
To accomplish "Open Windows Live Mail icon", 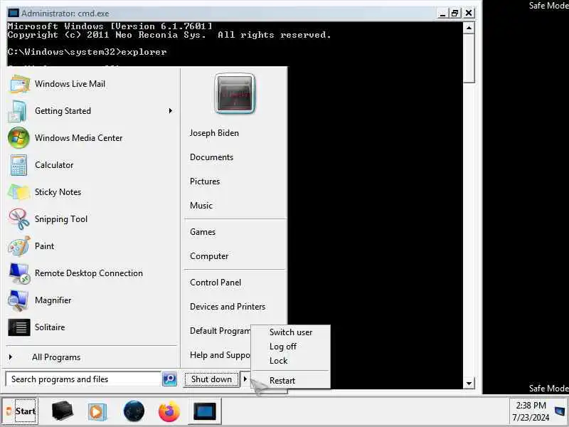I will point(19,84).
